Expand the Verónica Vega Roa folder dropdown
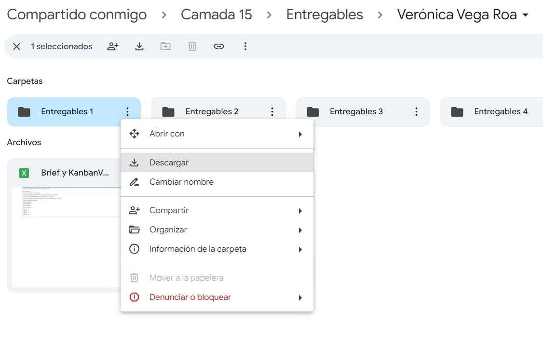Viewport: 543px width, 352px height. [x=525, y=15]
